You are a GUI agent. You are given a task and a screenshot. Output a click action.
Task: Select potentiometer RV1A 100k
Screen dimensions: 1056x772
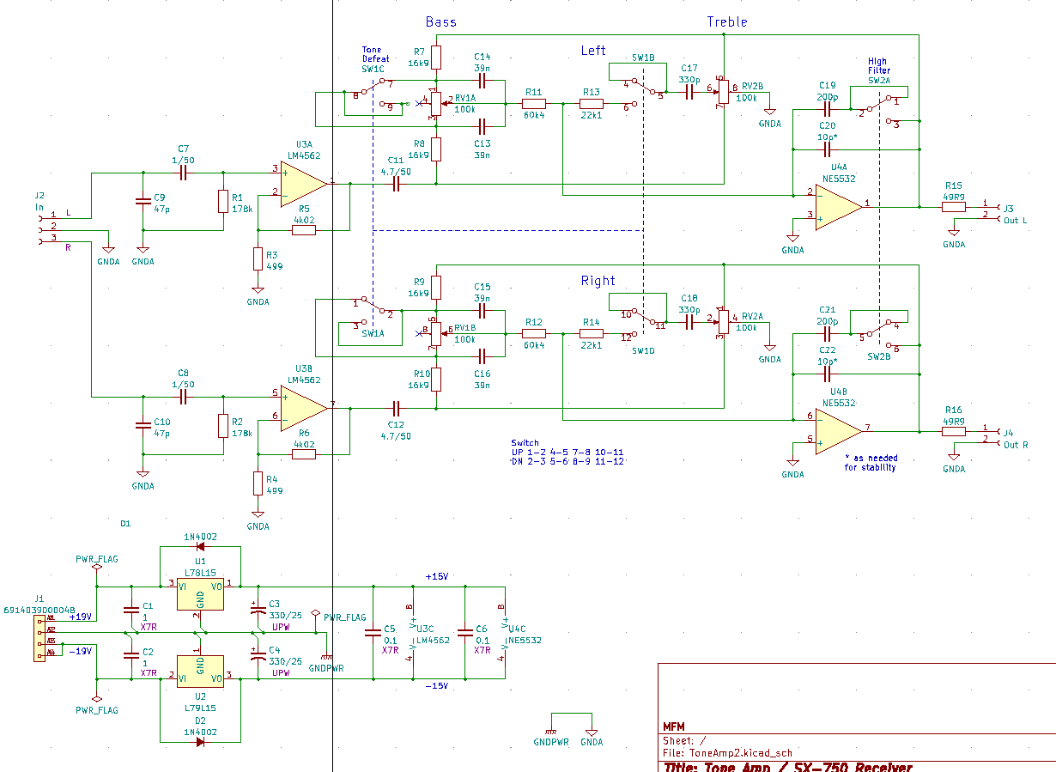click(x=436, y=103)
